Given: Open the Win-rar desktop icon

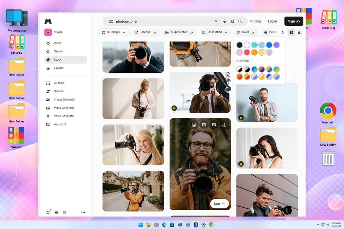Looking at the screenshot, I should point(16,138).
